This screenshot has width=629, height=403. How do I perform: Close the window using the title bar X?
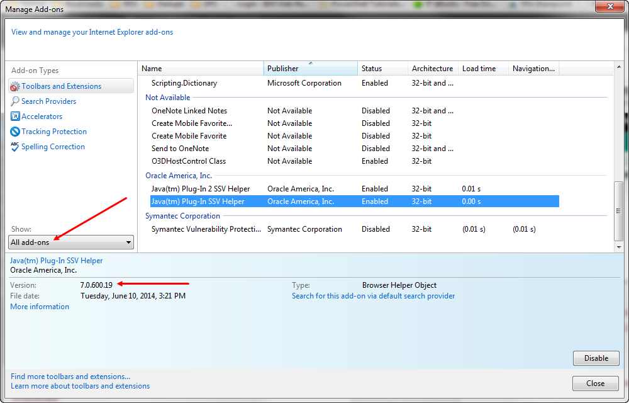pyautogui.click(x=610, y=6)
